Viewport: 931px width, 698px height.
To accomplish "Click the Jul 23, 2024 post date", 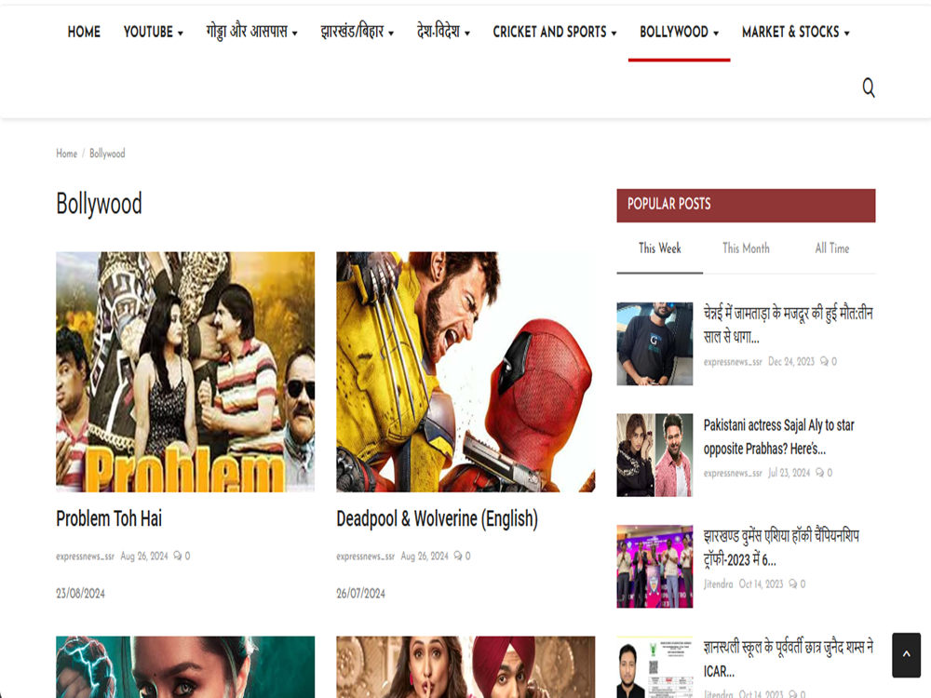I will pos(789,473).
